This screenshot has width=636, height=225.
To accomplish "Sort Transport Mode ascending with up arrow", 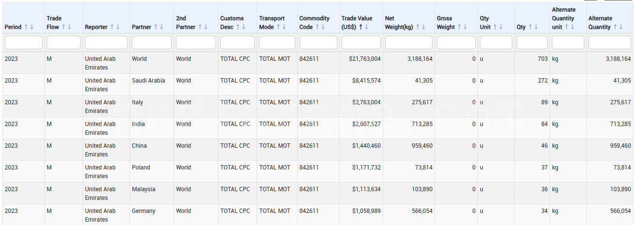I will [x=278, y=27].
